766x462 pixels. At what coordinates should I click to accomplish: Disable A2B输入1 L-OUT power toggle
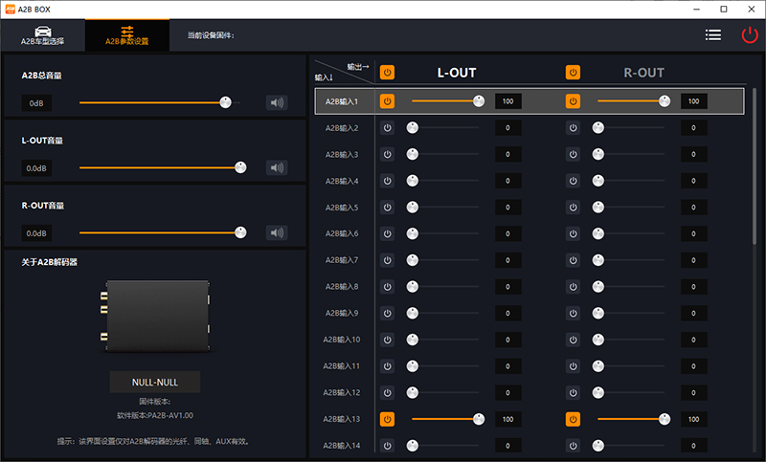[x=387, y=101]
